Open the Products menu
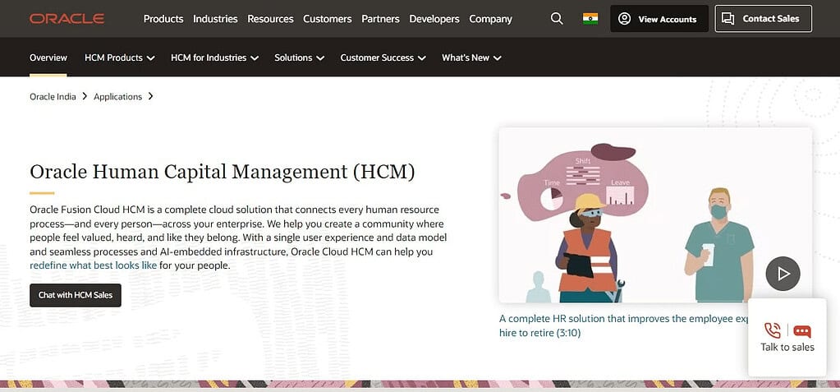 163,19
